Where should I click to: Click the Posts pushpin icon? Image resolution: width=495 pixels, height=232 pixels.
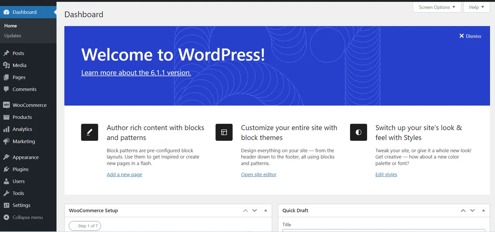point(6,53)
